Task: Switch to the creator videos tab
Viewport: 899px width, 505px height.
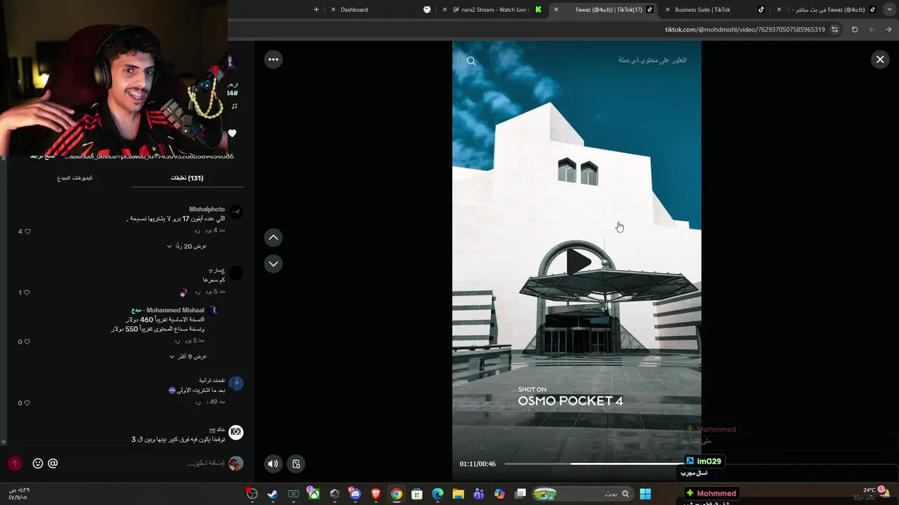Action: pos(74,178)
